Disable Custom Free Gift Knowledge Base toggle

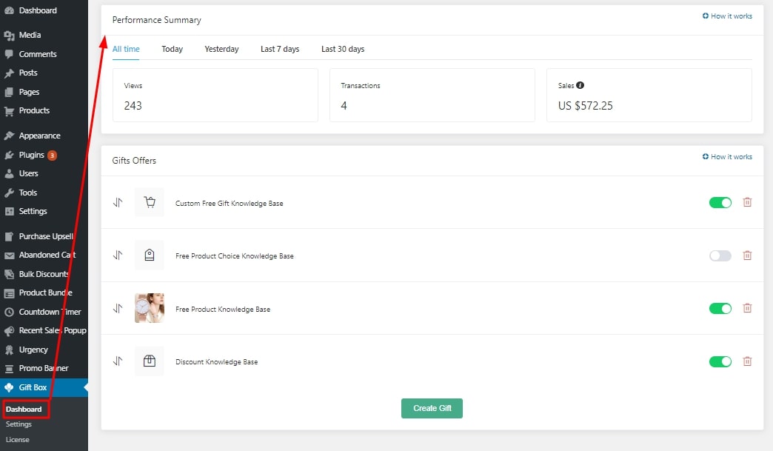pos(720,202)
